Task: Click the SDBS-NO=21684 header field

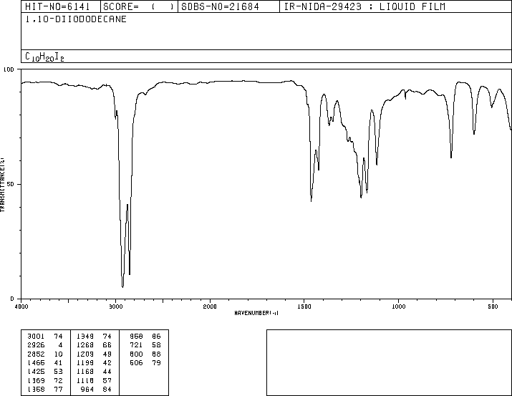Action: coord(228,6)
